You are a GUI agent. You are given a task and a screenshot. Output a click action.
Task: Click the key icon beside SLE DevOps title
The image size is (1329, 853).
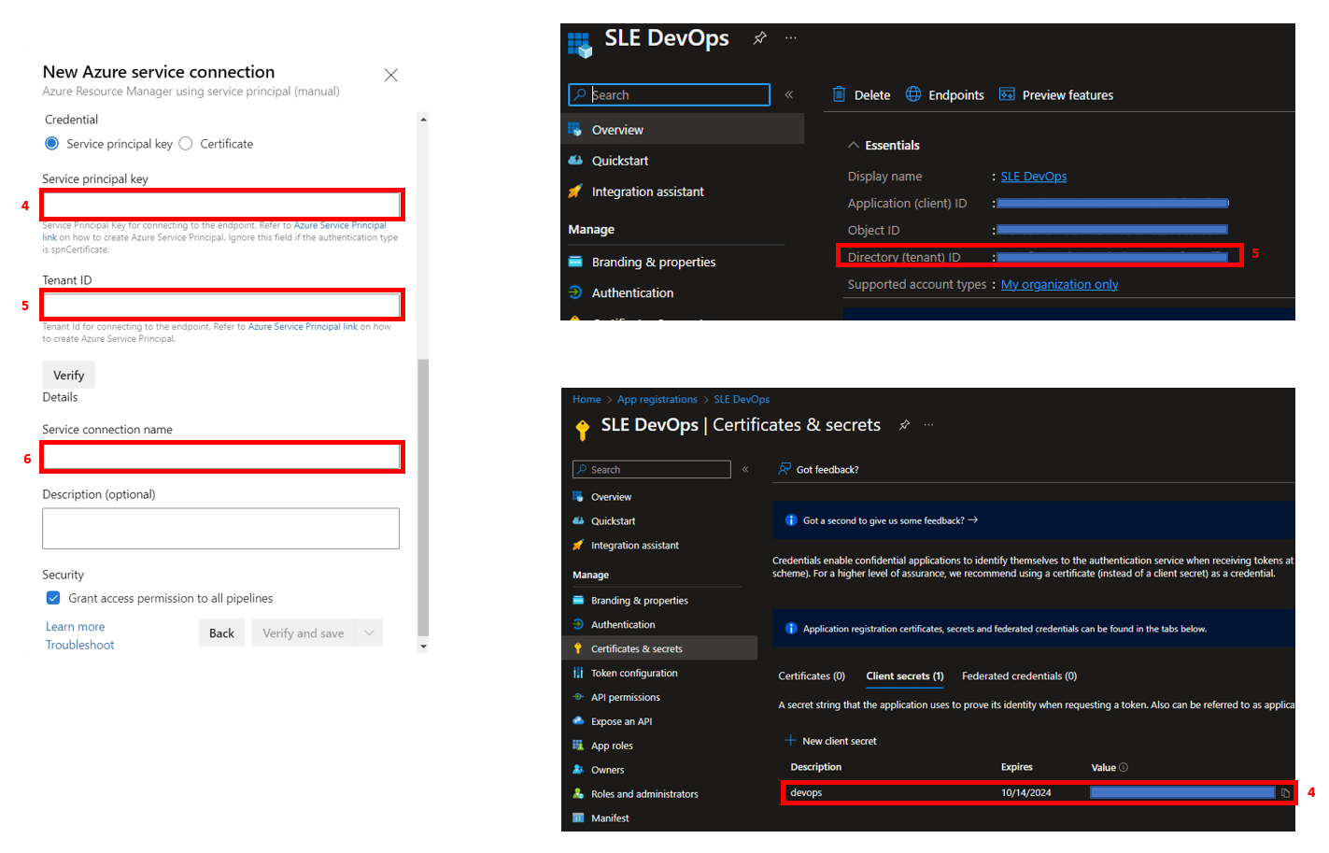pyautogui.click(x=583, y=430)
